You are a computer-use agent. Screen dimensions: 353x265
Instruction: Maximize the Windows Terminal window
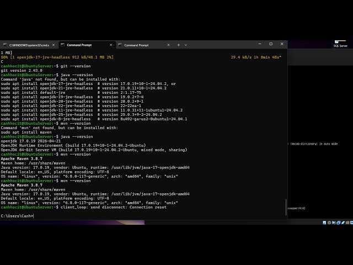click(x=271, y=44)
